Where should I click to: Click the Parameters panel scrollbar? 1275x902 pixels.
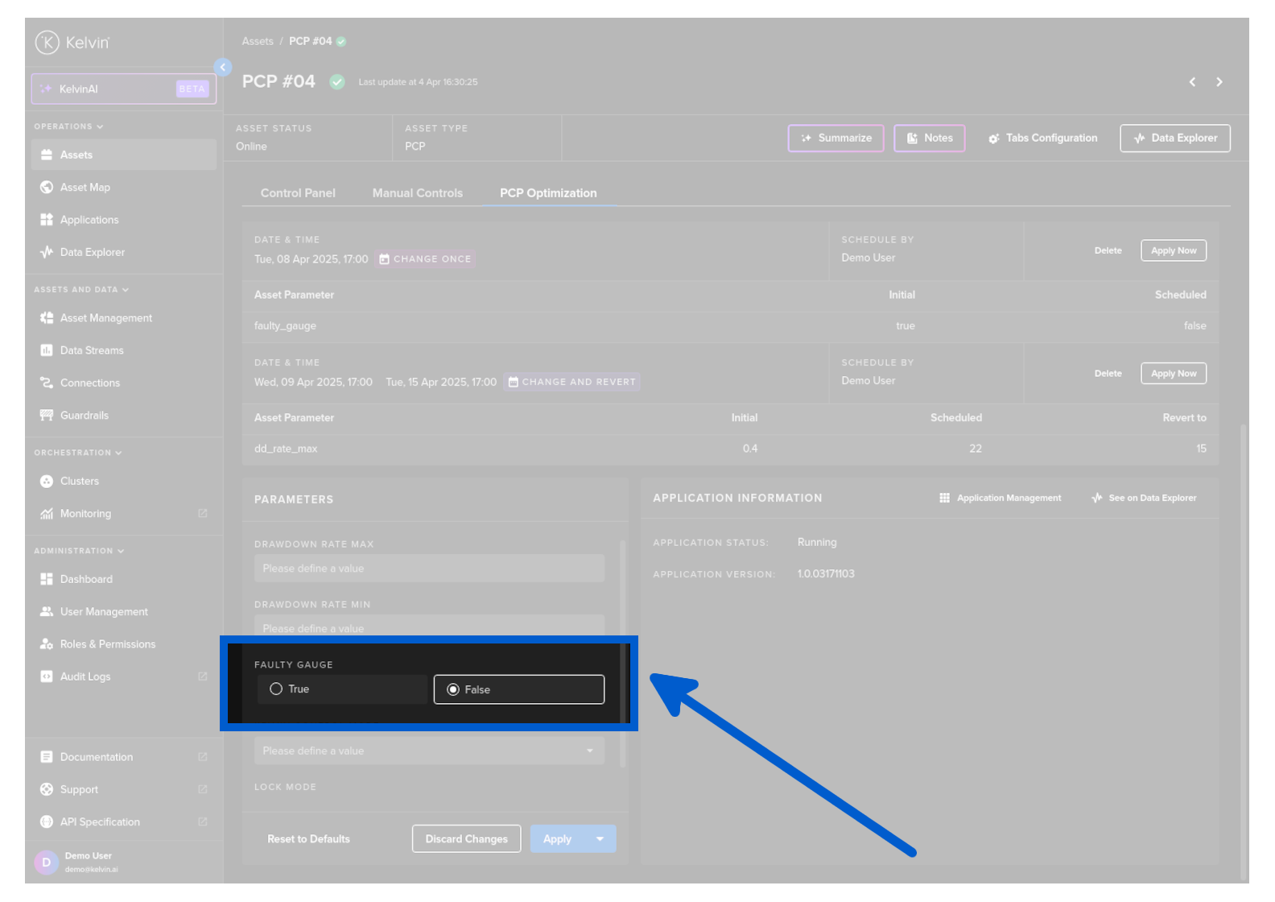pos(623,652)
